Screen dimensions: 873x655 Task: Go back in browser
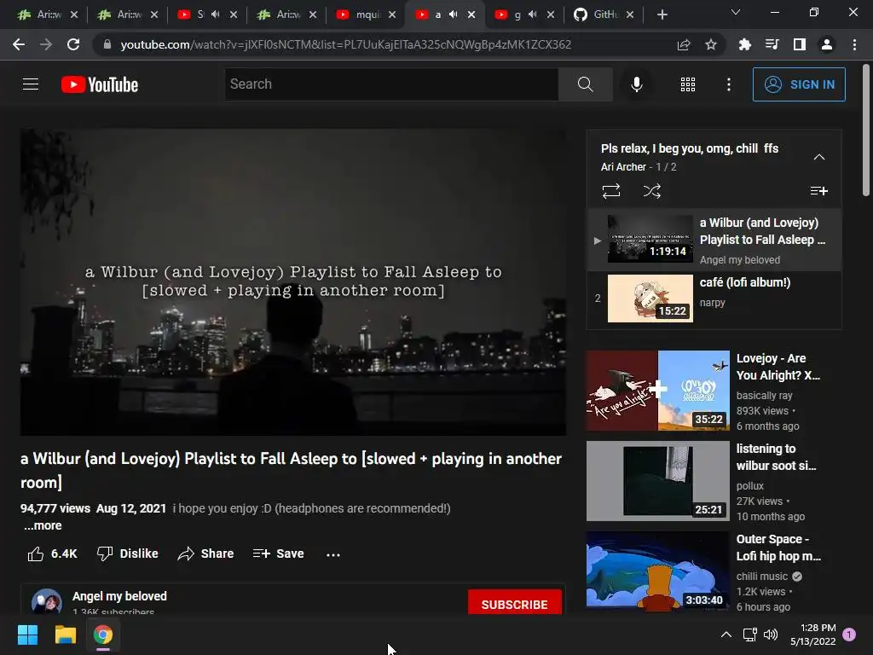tap(19, 44)
